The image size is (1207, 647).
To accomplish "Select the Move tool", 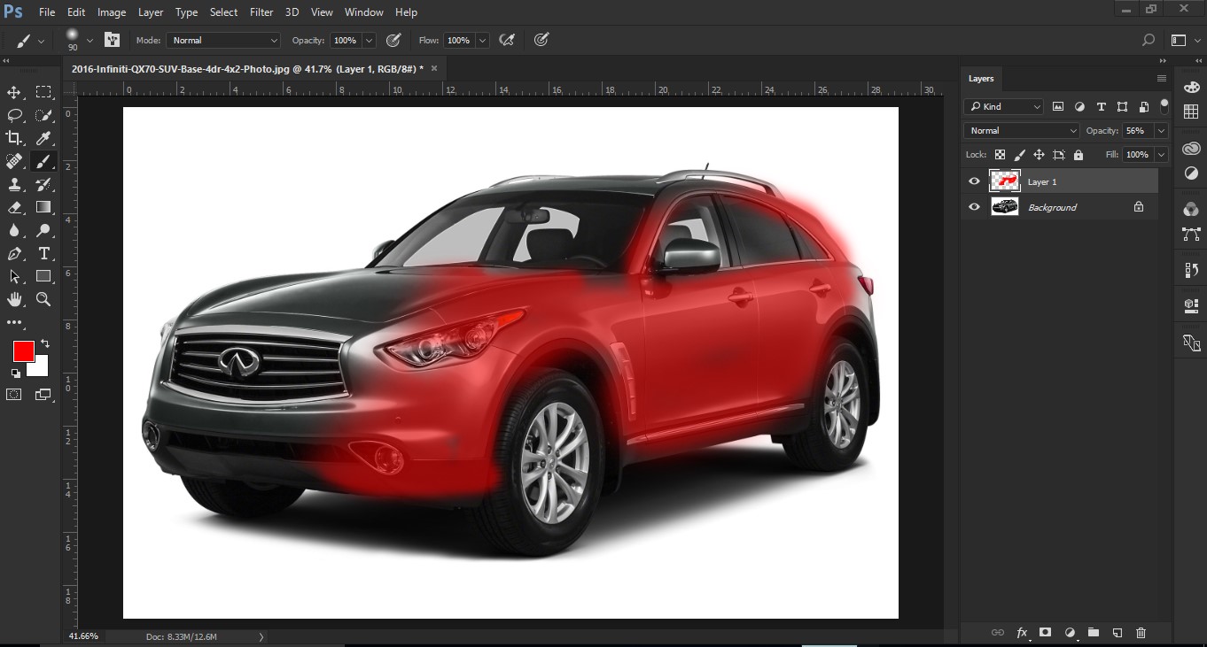I will 14,92.
